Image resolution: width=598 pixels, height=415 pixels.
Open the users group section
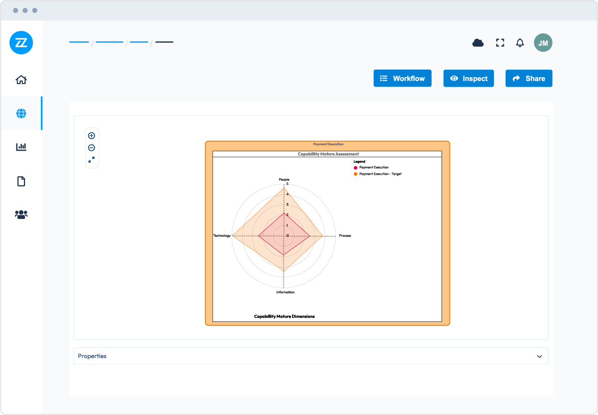(21, 214)
